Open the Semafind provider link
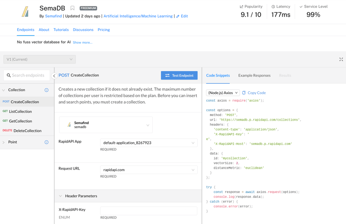Image resolution: width=346 pixels, height=224 pixels. tap(54, 16)
